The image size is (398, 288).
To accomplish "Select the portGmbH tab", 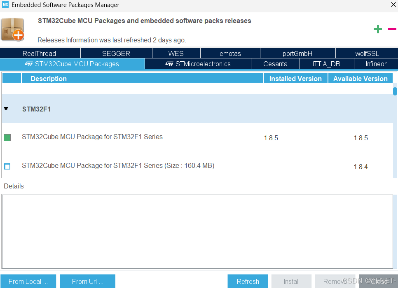I will pyautogui.click(x=298, y=53).
